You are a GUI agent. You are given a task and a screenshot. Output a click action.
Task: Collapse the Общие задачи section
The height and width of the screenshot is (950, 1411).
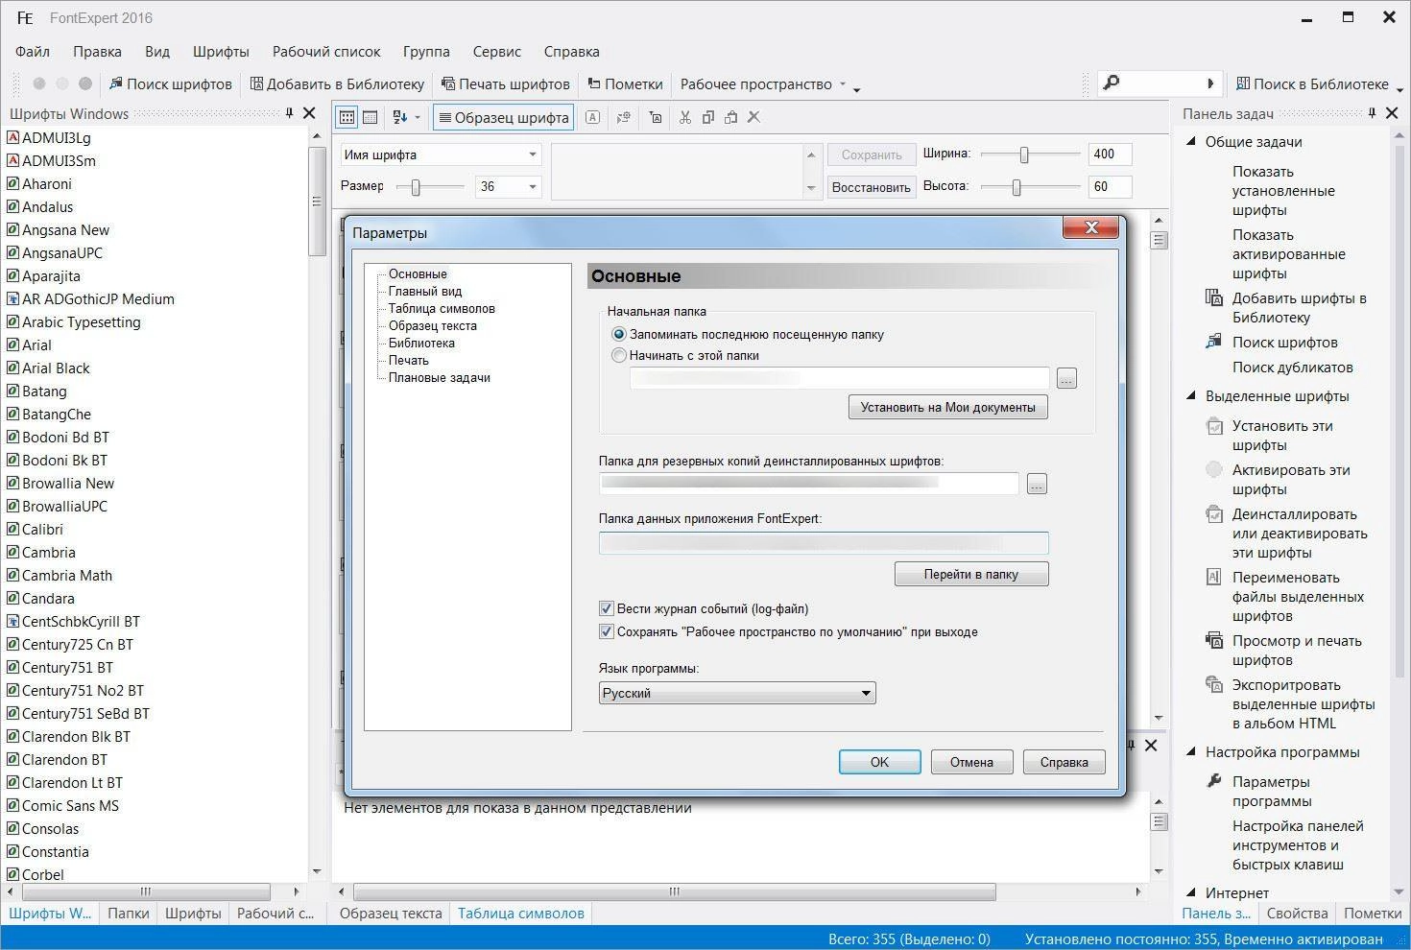click(x=1190, y=141)
